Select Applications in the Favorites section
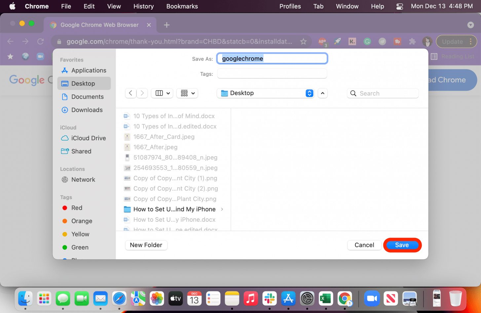 click(x=89, y=70)
